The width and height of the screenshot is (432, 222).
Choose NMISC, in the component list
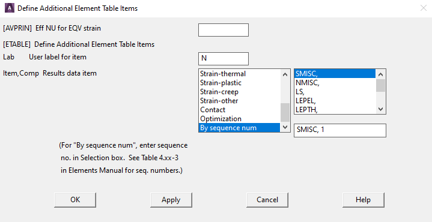tap(335, 83)
